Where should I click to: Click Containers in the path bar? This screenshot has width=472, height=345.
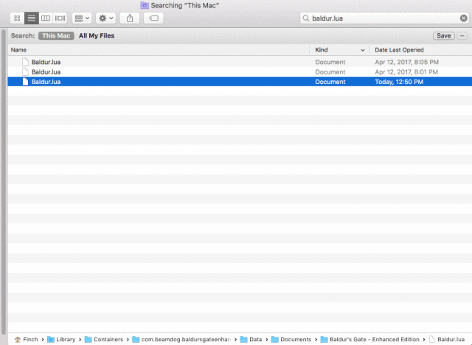coord(104,339)
